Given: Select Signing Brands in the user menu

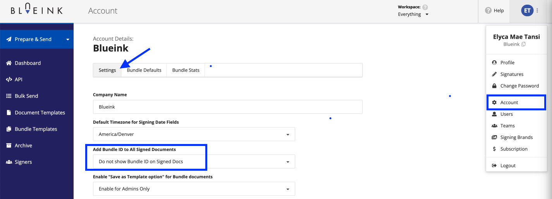Looking at the screenshot, I should (516, 137).
